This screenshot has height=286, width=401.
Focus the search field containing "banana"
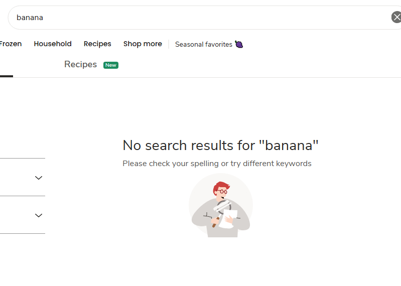pyautogui.click(x=201, y=18)
